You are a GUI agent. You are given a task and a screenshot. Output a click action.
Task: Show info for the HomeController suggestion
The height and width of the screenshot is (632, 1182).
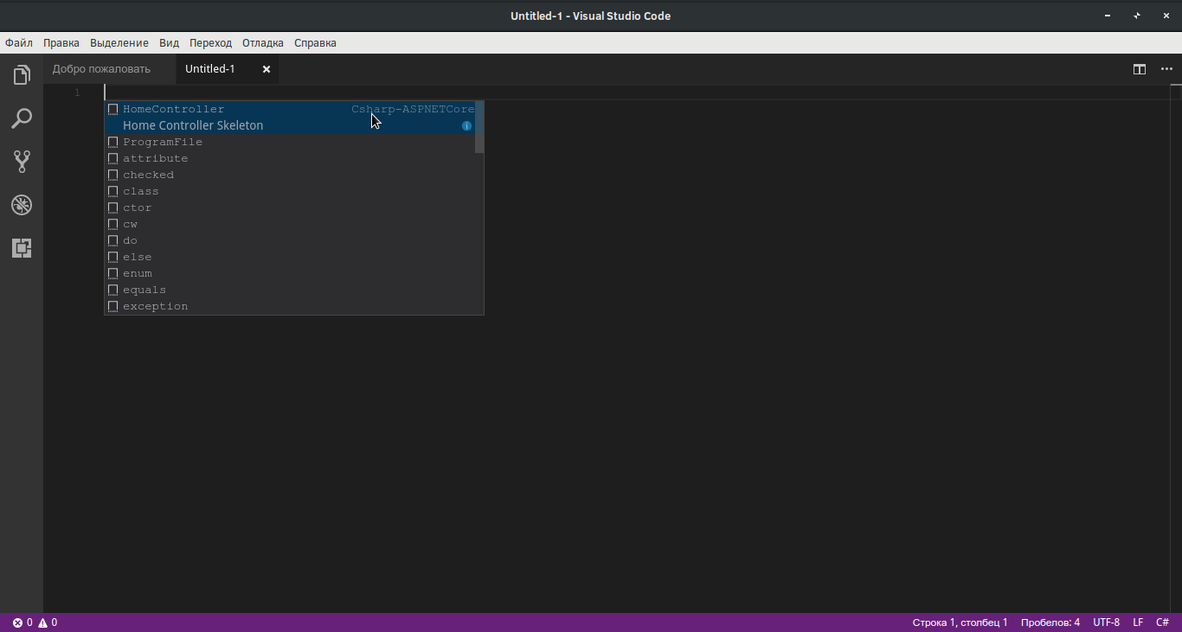click(x=466, y=125)
